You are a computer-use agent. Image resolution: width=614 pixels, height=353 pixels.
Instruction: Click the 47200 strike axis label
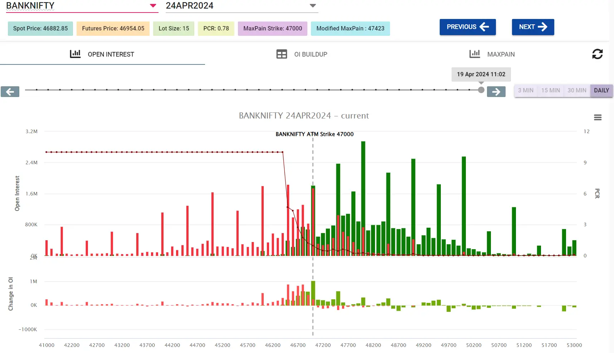(323, 345)
